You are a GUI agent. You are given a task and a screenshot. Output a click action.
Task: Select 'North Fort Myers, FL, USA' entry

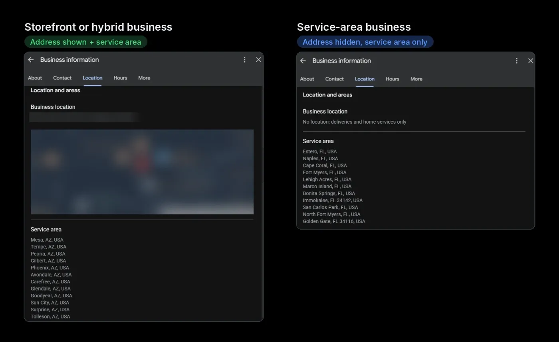click(331, 214)
